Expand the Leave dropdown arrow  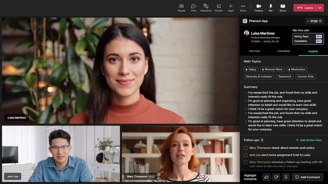point(320,8)
